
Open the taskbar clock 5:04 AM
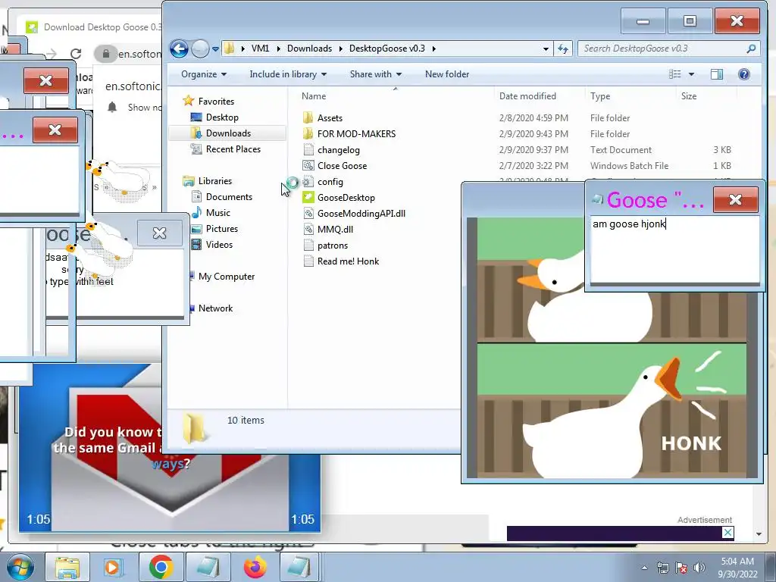(737, 567)
